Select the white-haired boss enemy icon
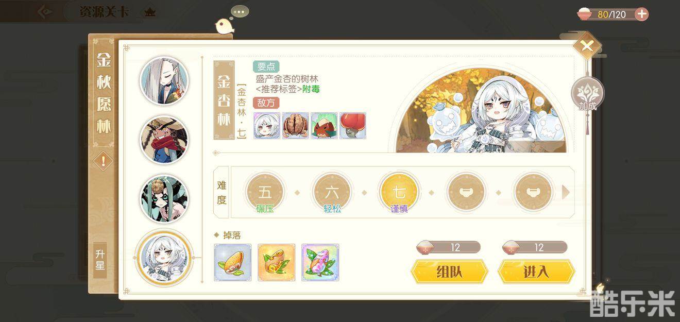Screen dimensions: 680x322 pos(267,126)
